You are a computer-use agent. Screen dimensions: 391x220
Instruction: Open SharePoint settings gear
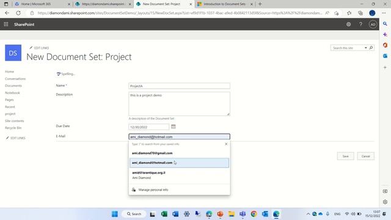point(348,24)
